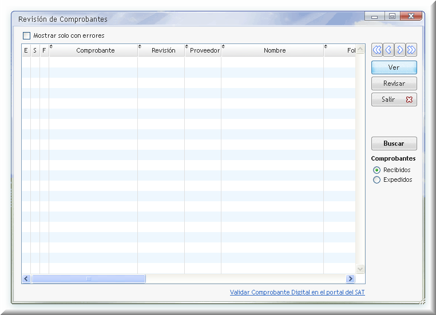
Task: Click the Buscar button
Action: (394, 143)
